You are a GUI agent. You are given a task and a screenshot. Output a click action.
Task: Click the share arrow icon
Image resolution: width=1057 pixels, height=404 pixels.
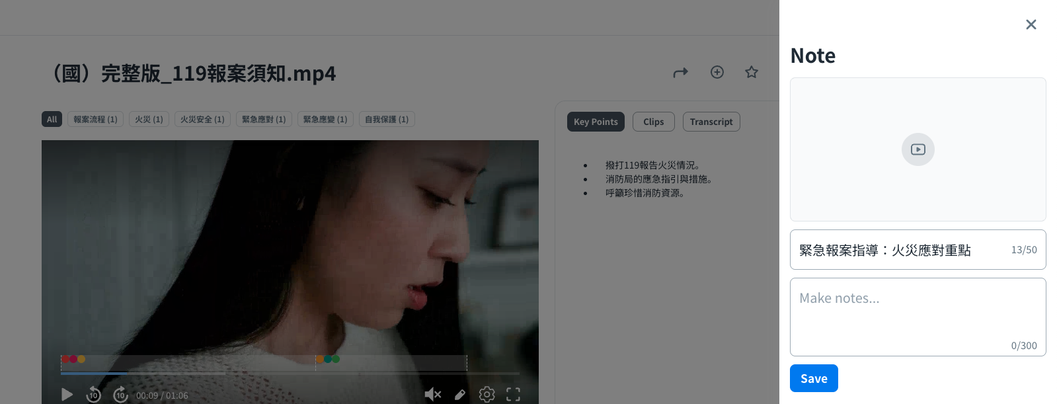pos(680,72)
